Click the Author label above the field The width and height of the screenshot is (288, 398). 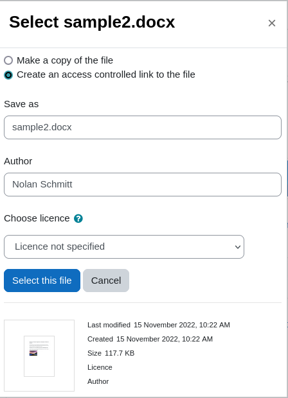[x=18, y=161]
